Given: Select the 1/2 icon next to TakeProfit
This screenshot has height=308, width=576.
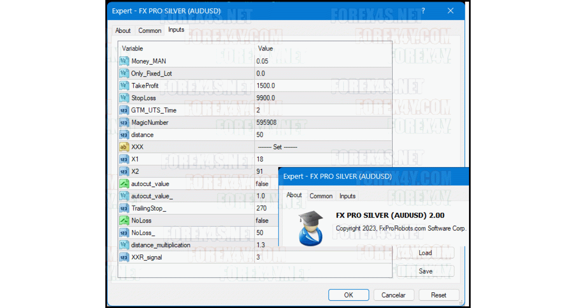Looking at the screenshot, I should coord(124,85).
